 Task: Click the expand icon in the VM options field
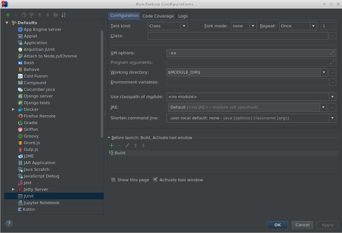pyautogui.click(x=332, y=53)
